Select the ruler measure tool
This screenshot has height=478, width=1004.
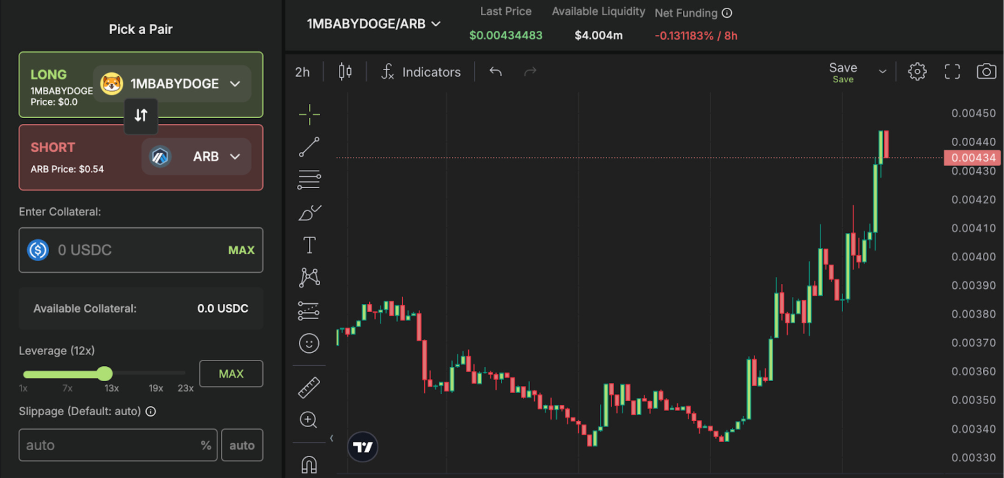pos(309,388)
